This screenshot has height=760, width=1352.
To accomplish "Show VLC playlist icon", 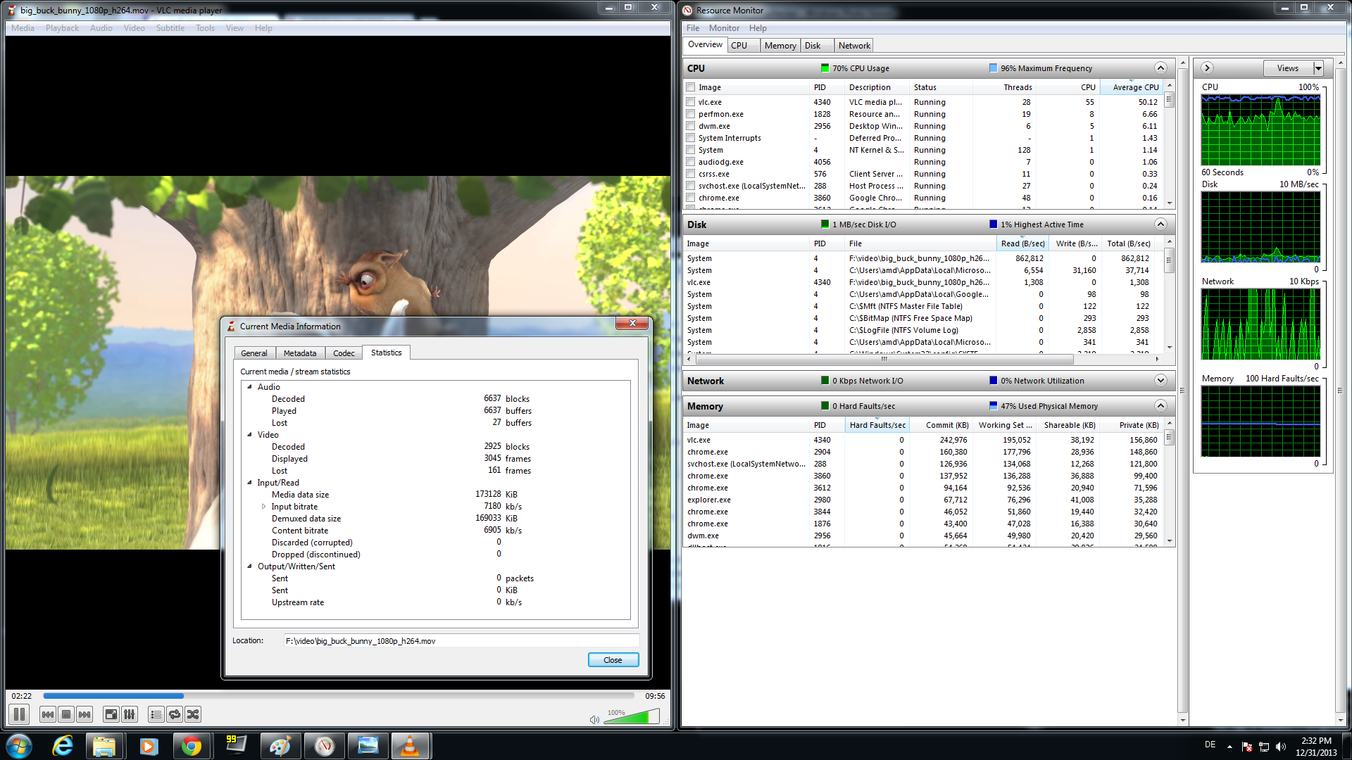I will (x=156, y=714).
